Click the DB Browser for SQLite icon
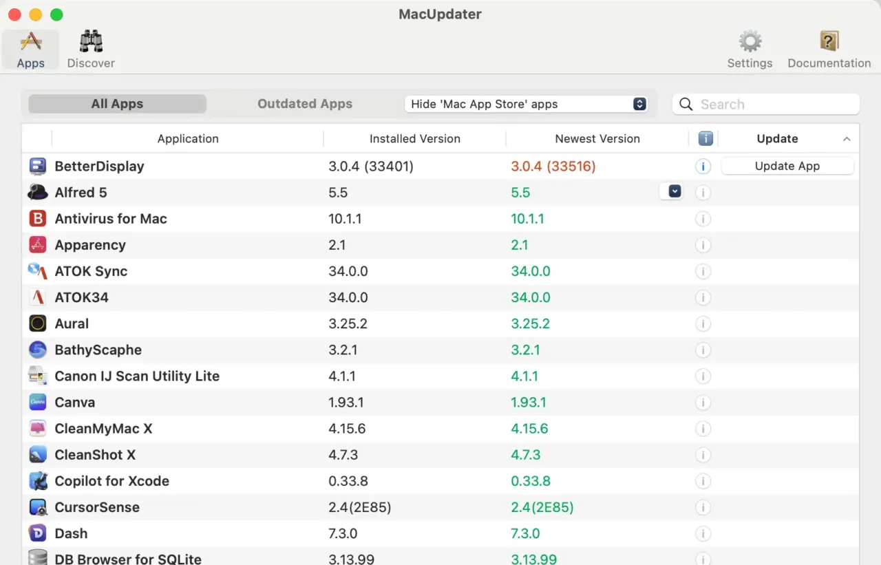The width and height of the screenshot is (881, 565). [x=37, y=558]
